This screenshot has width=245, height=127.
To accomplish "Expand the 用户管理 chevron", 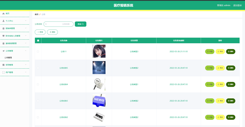I will (x=26, y=72).
